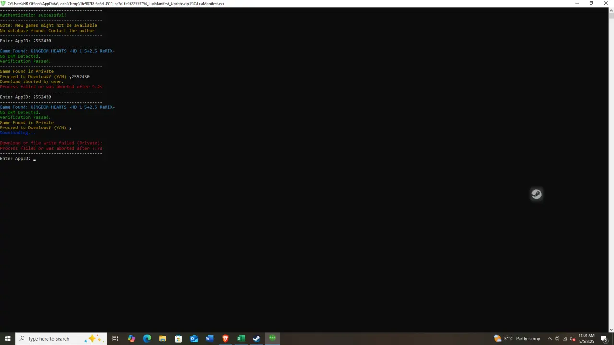Click 'Download or file write failed (Private):'
Viewport: 614px width, 345px height.
[x=51, y=143]
